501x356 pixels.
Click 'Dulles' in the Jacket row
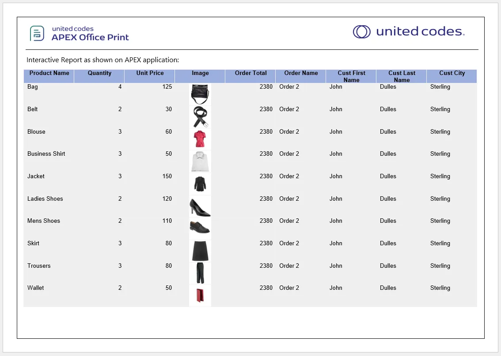point(388,176)
